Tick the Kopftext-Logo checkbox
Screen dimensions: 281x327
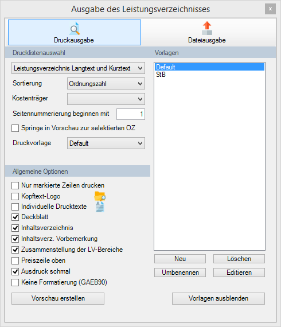point(15,196)
